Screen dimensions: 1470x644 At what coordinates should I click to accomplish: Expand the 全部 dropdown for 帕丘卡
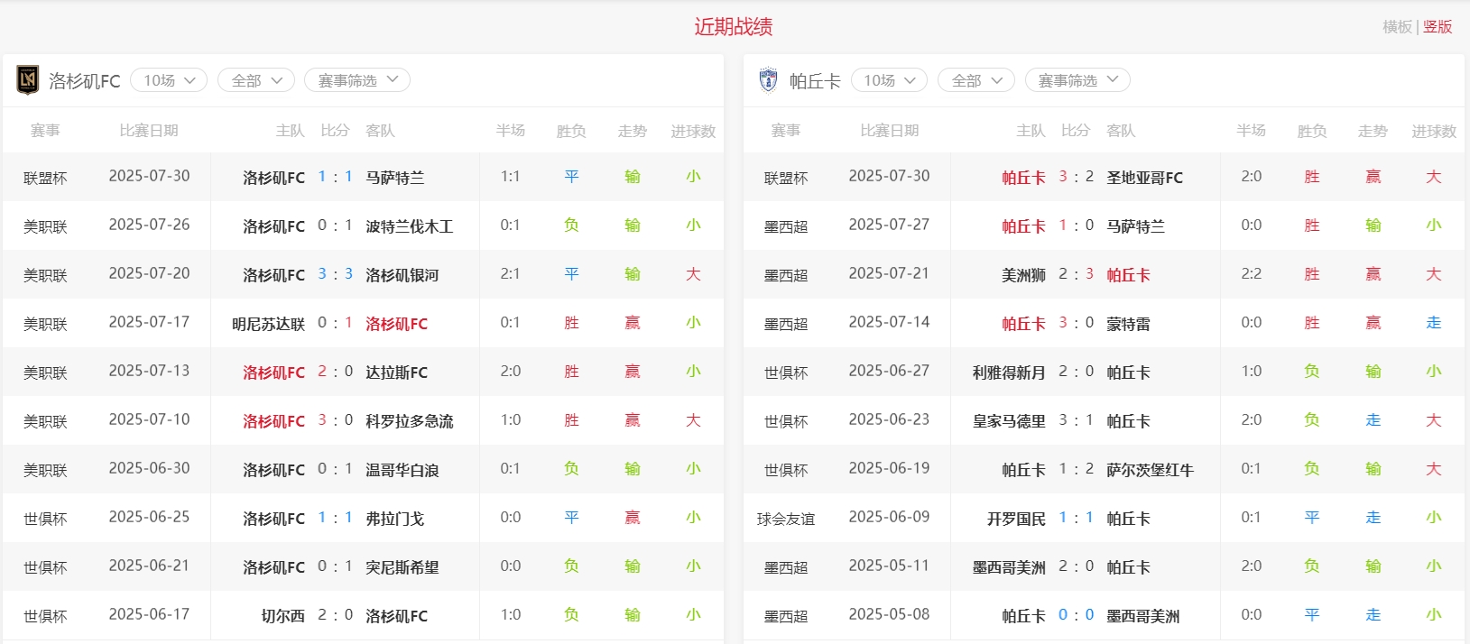[976, 80]
